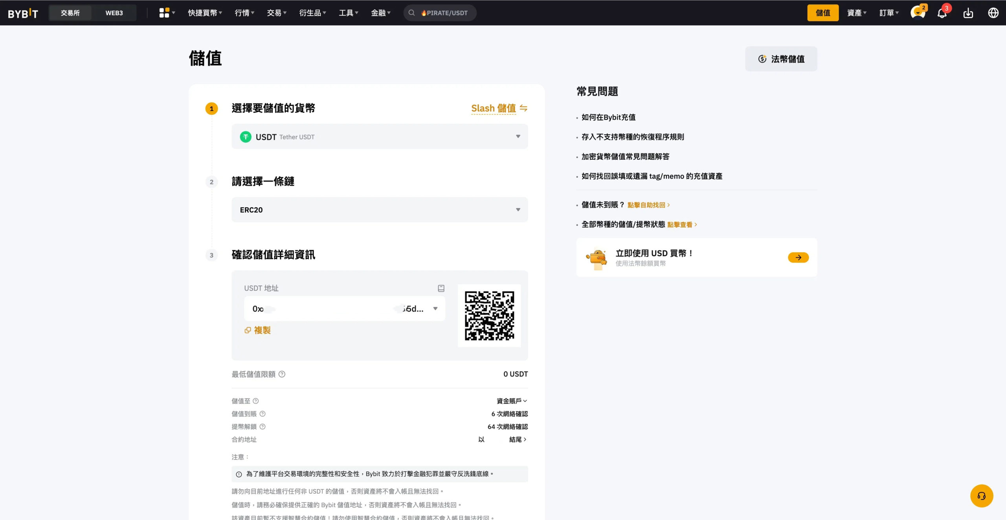The image size is (1006, 520).
Task: Click help icon next to 儲值至
Action: coord(256,401)
